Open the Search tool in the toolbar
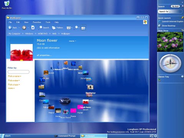The image size is (184, 138). point(44,28)
